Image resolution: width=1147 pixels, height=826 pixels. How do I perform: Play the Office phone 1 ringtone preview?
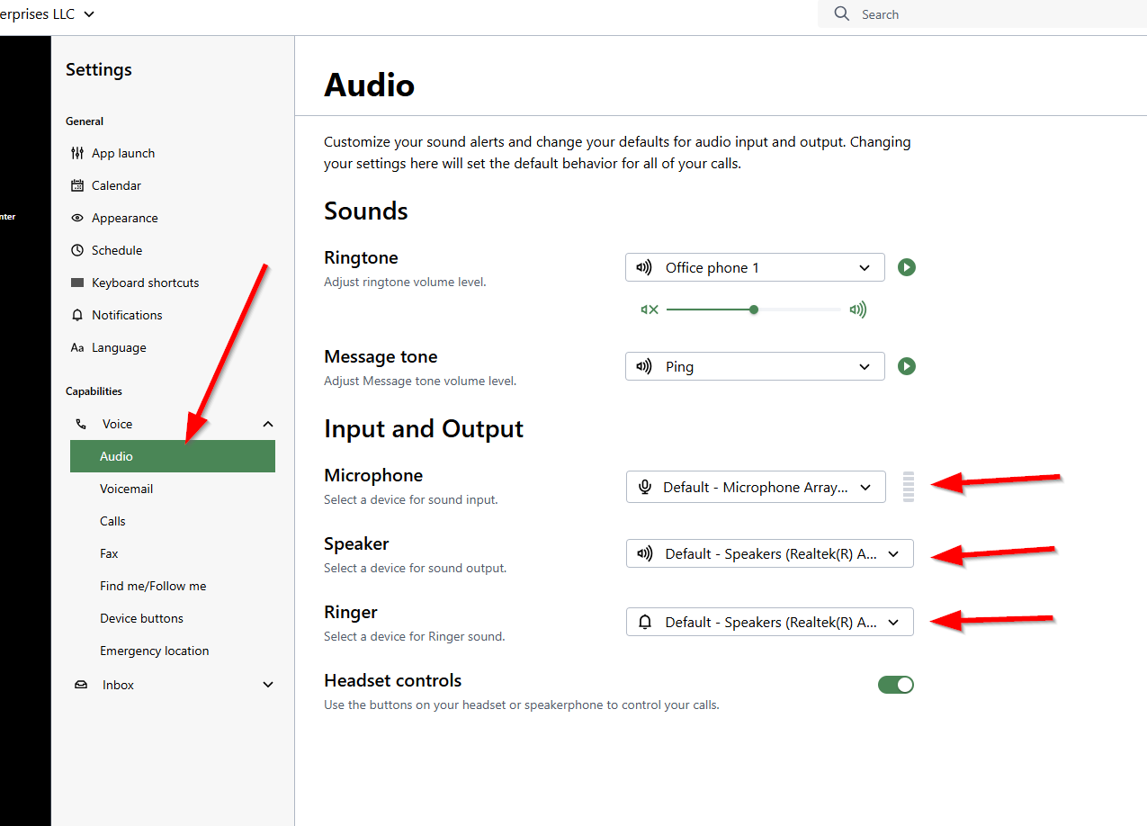point(907,267)
